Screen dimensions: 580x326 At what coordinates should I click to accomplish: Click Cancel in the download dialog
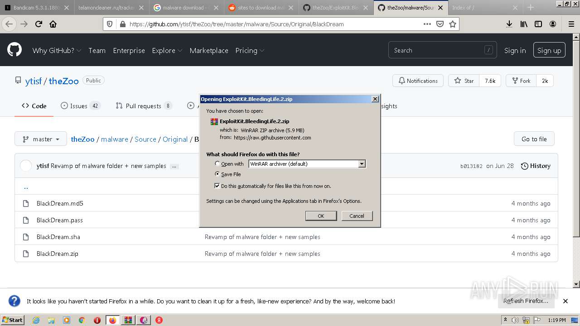(x=357, y=216)
